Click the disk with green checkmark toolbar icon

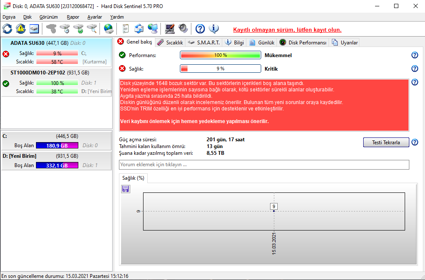[79, 29]
